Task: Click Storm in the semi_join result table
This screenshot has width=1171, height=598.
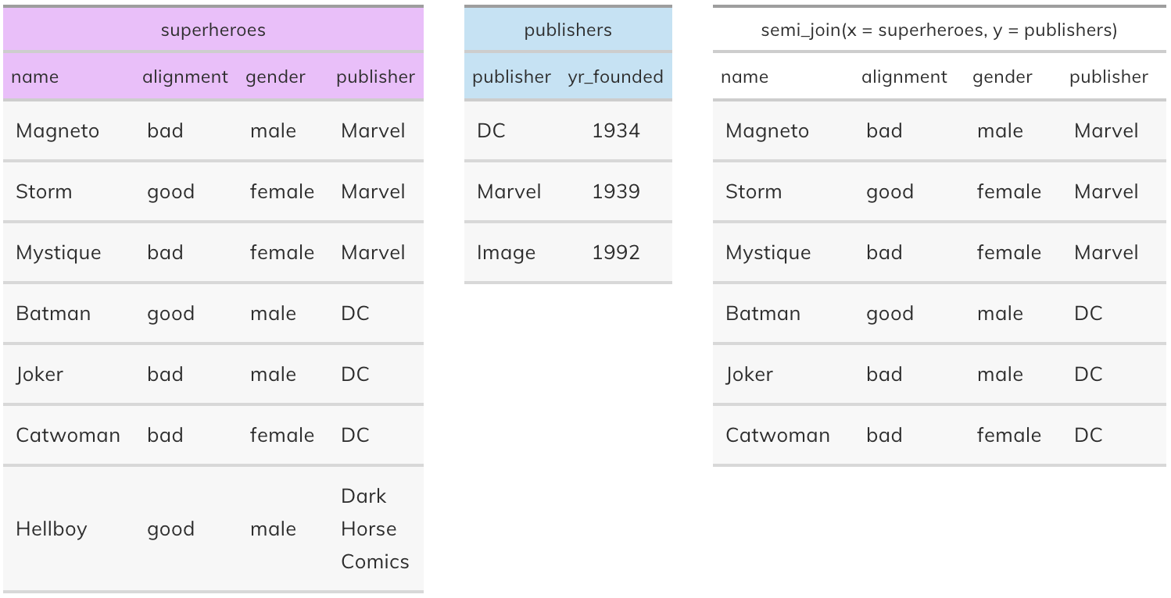Action: coord(754,191)
